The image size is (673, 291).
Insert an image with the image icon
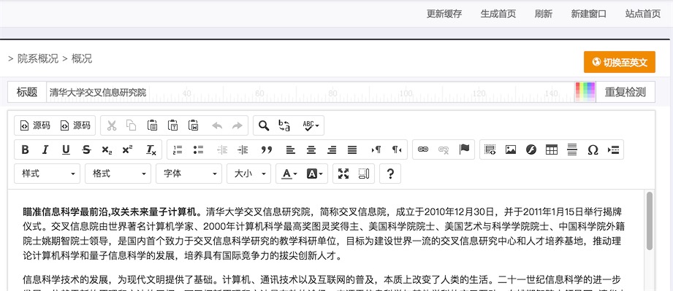[x=510, y=150]
